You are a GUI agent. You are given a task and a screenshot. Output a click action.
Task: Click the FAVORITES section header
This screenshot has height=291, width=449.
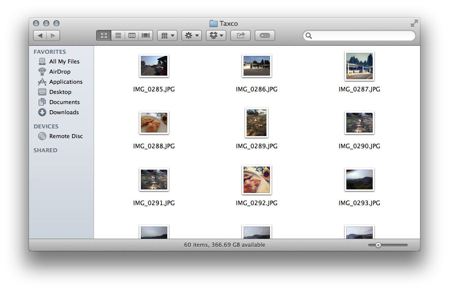point(50,52)
